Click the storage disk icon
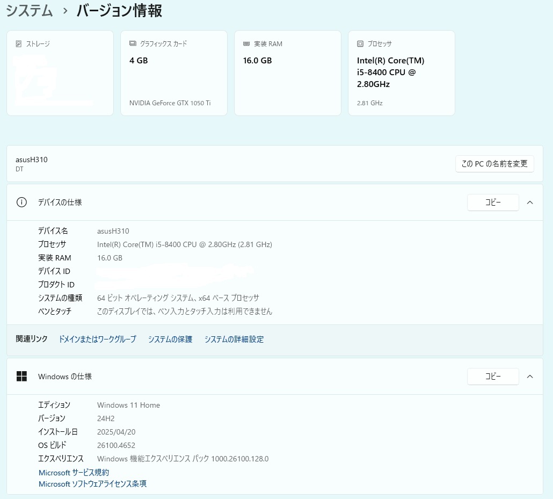The height and width of the screenshot is (499, 553). 19,44
